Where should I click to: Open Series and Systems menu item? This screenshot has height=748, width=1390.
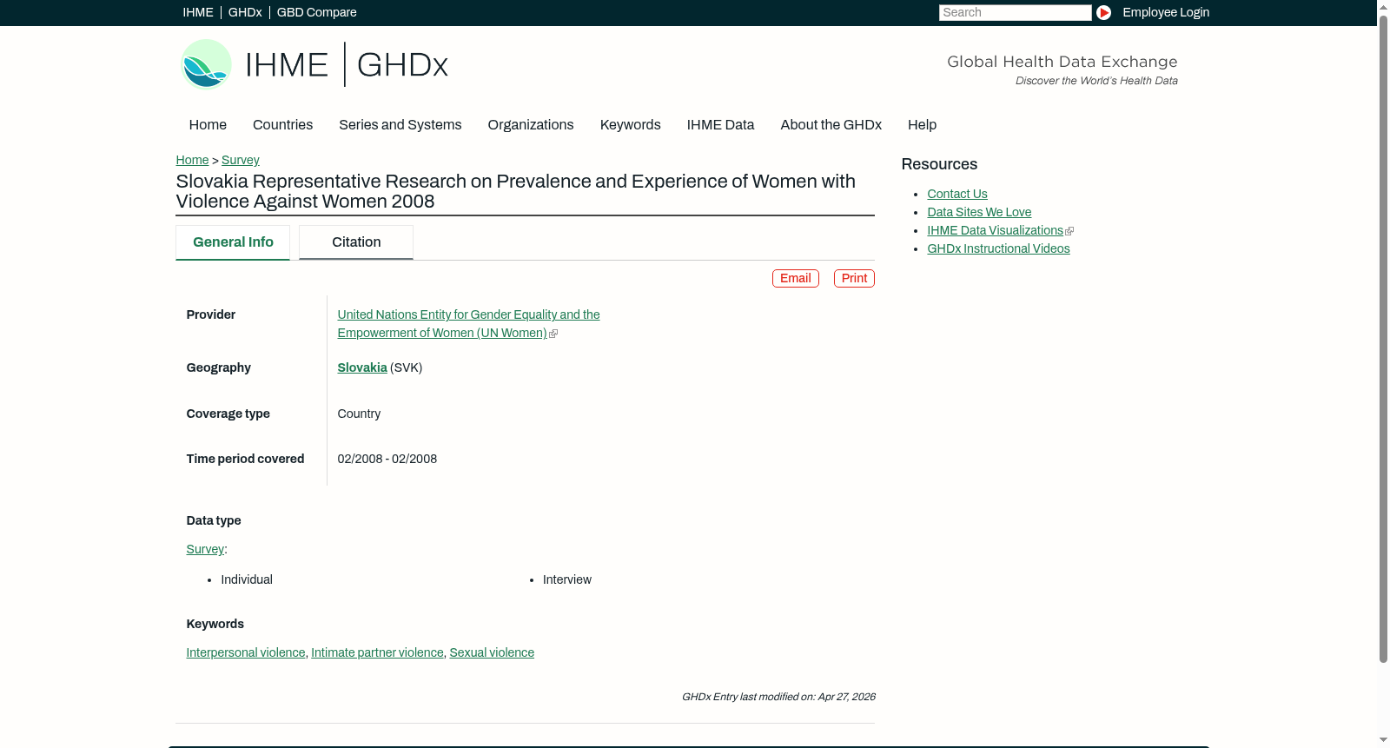click(x=400, y=125)
